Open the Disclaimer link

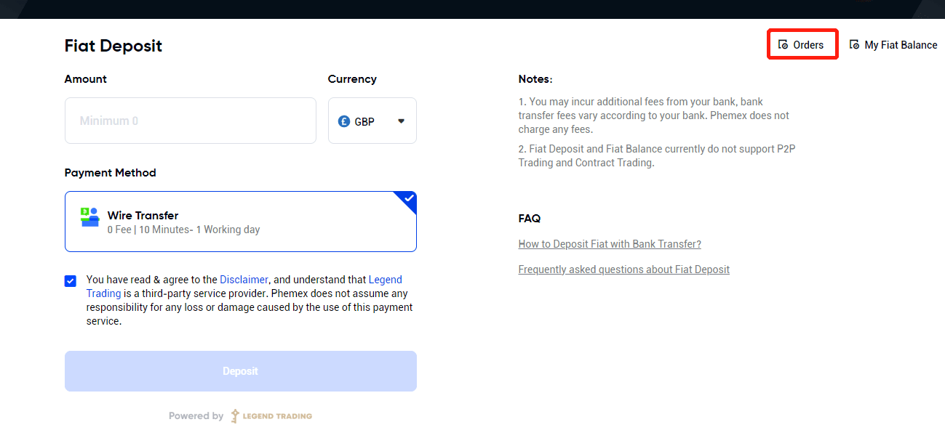pyautogui.click(x=244, y=280)
